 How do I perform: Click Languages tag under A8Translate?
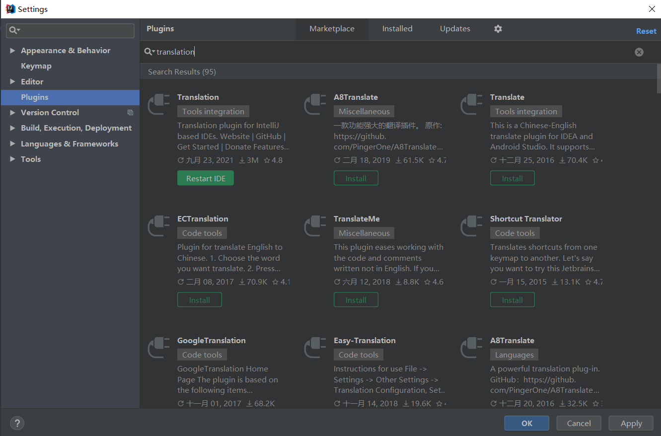514,355
